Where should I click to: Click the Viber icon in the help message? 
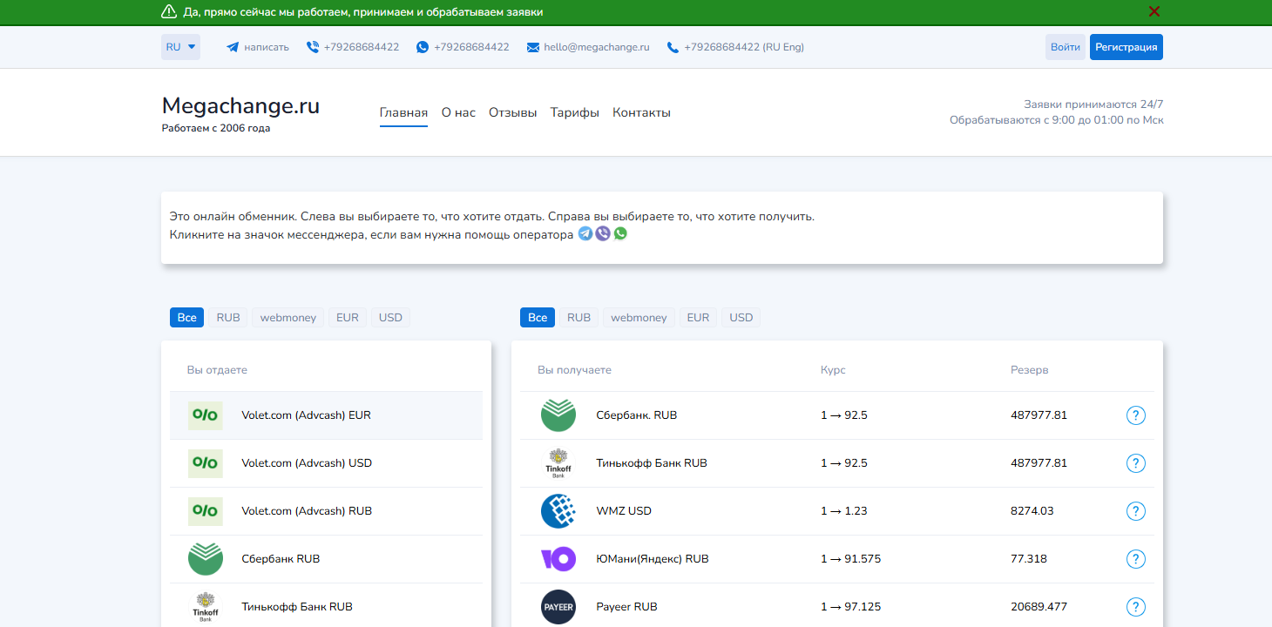(x=603, y=233)
